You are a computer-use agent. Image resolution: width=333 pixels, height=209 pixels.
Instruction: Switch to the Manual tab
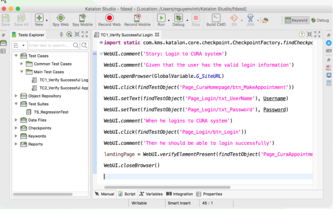105,194
